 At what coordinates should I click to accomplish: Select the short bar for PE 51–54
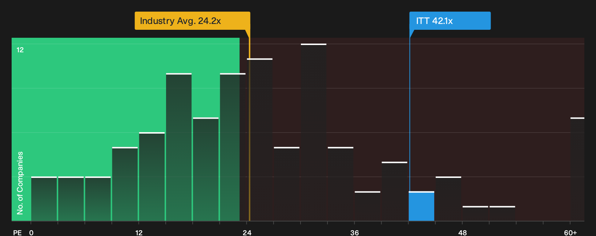502,213
